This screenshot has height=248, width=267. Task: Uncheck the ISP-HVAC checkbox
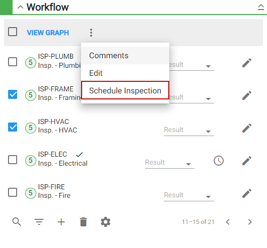pyautogui.click(x=13, y=127)
